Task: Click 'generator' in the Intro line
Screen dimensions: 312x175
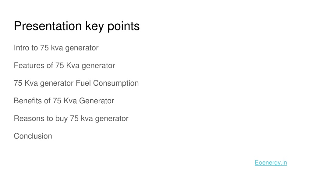Action: pyautogui.click(x=82, y=48)
